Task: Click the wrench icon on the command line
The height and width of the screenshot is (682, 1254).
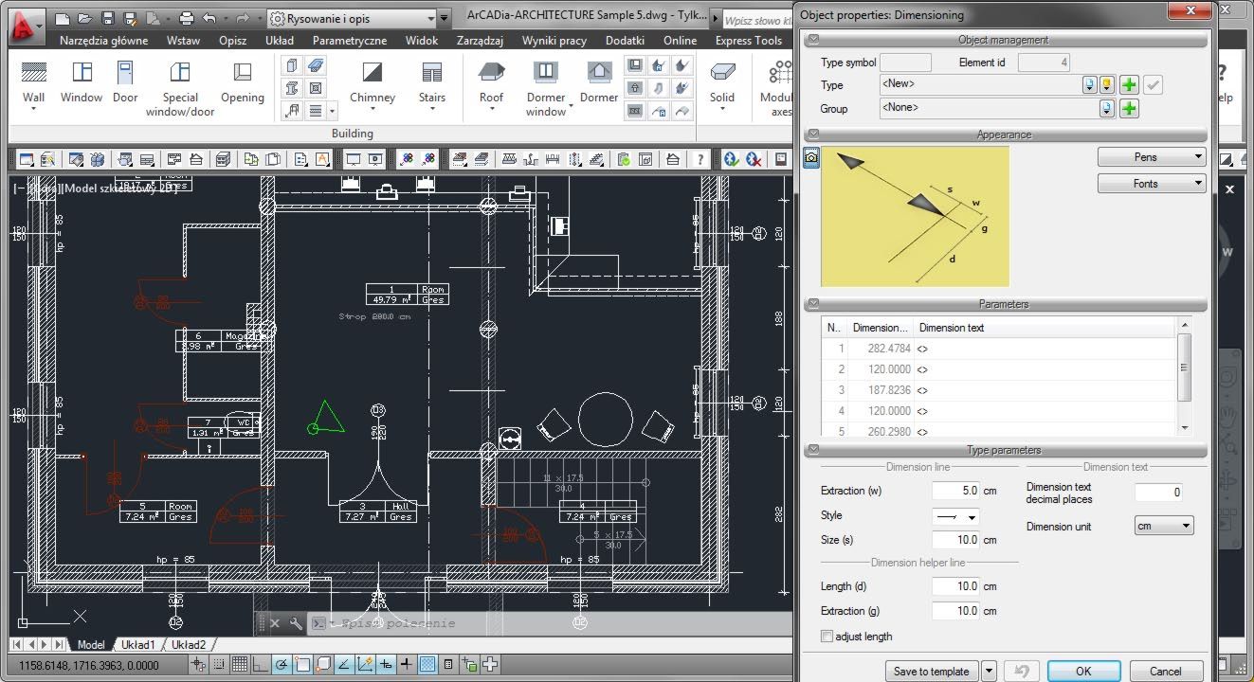Action: pyautogui.click(x=296, y=623)
